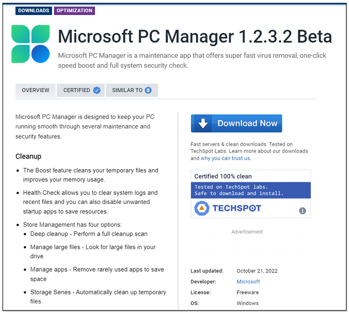Click the 'Tested on TechSpot labs' blue banner
The image size is (349, 314).
[x=250, y=190]
